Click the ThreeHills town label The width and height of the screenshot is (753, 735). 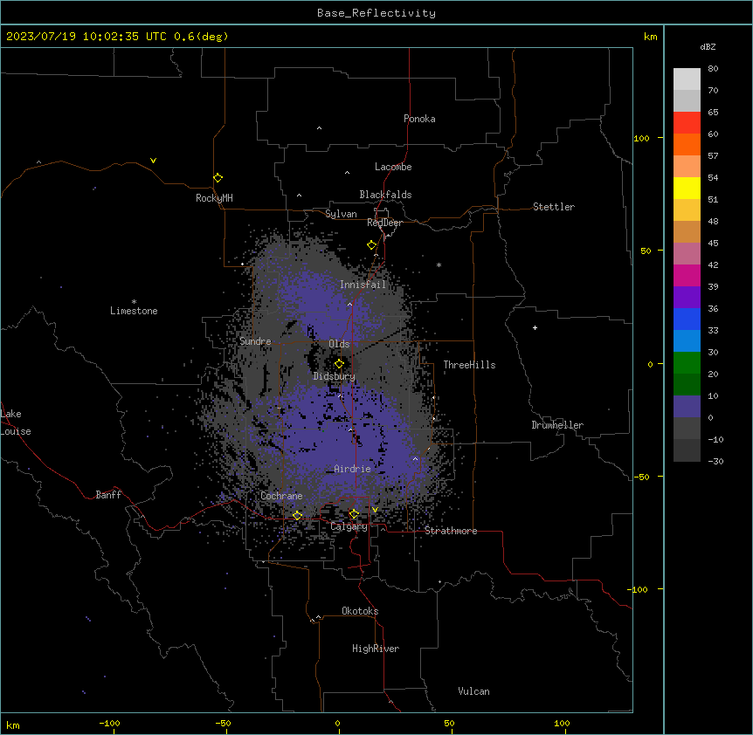(469, 365)
